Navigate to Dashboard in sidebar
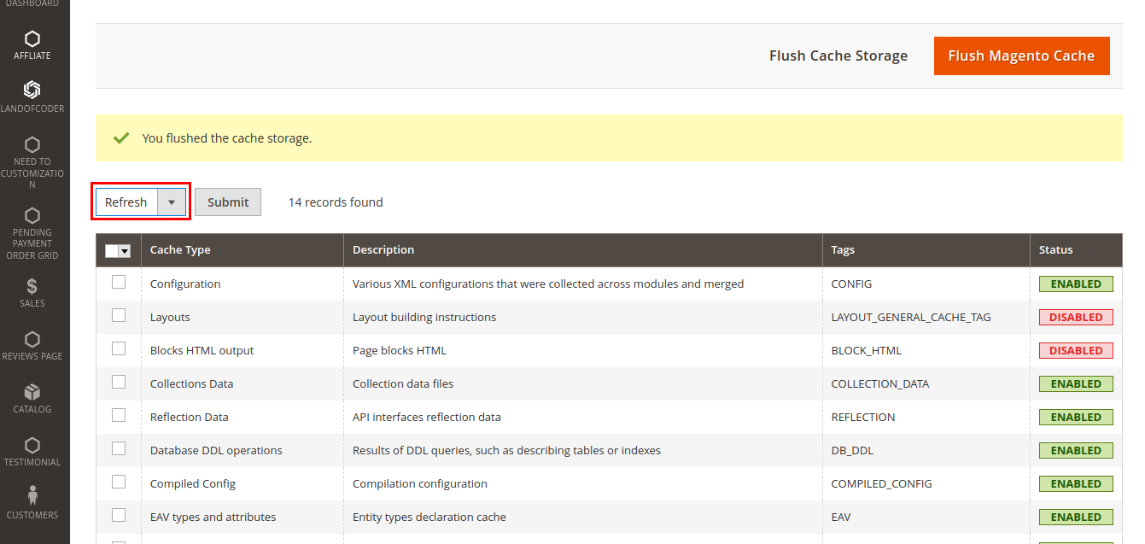The width and height of the screenshot is (1145, 544). click(32, 3)
